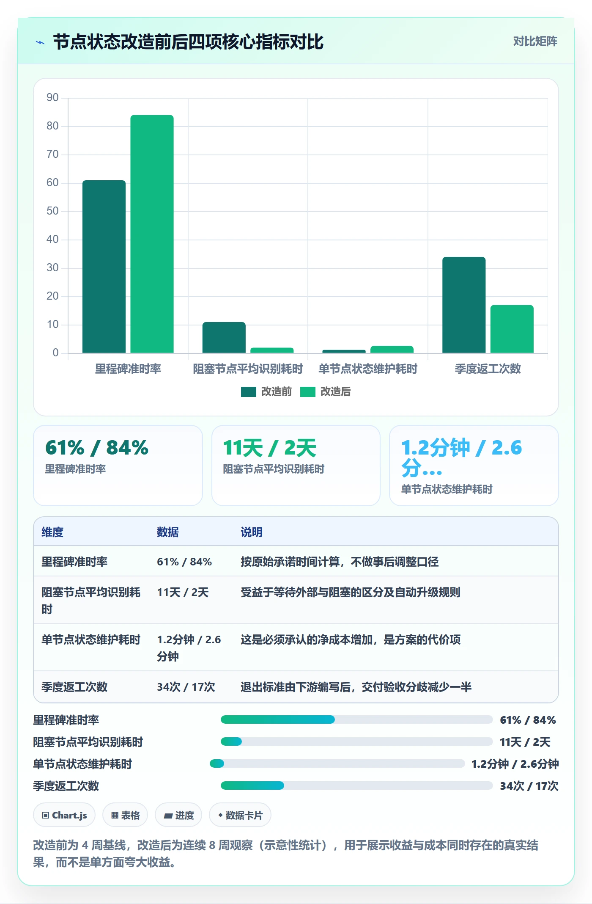592x904 pixels.
Task: Click the 单节点状态维护耗时 progress bar
Action: coord(337,763)
